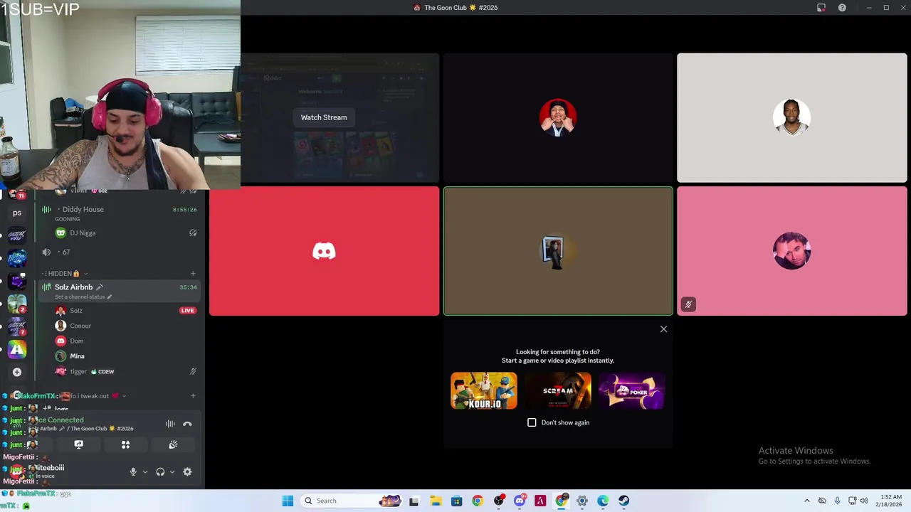This screenshot has height=512, width=911.
Task: Open the soundboard icon
Action: point(173,444)
